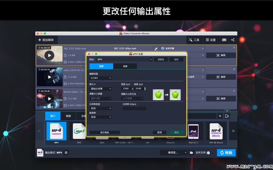273x170 pixels.
Task: Open output folder icon
Action: [191, 153]
